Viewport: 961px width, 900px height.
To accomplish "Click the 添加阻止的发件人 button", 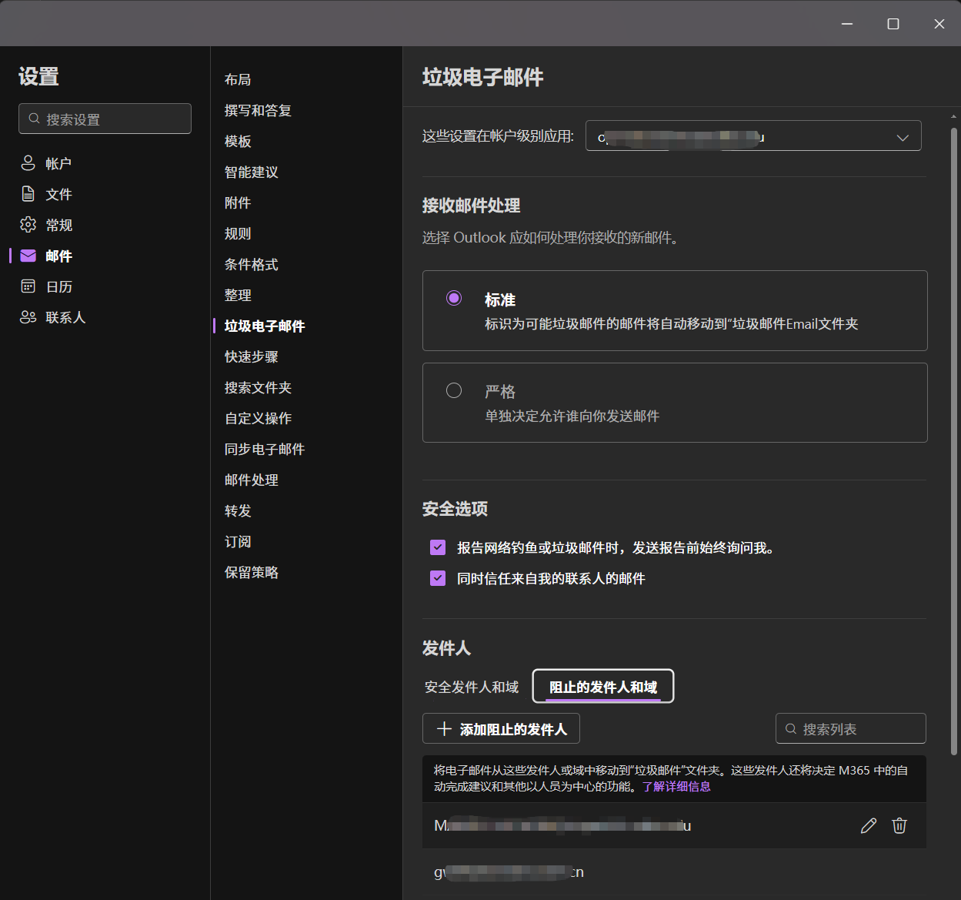I will coord(501,729).
